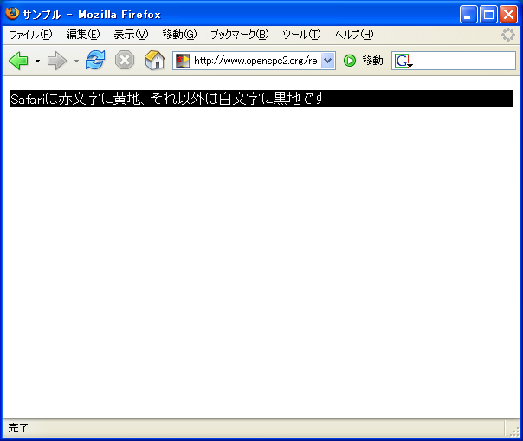Viewport: 523px width, 441px height.
Task: Open the ブックマーク(B) menu
Action: [240, 35]
